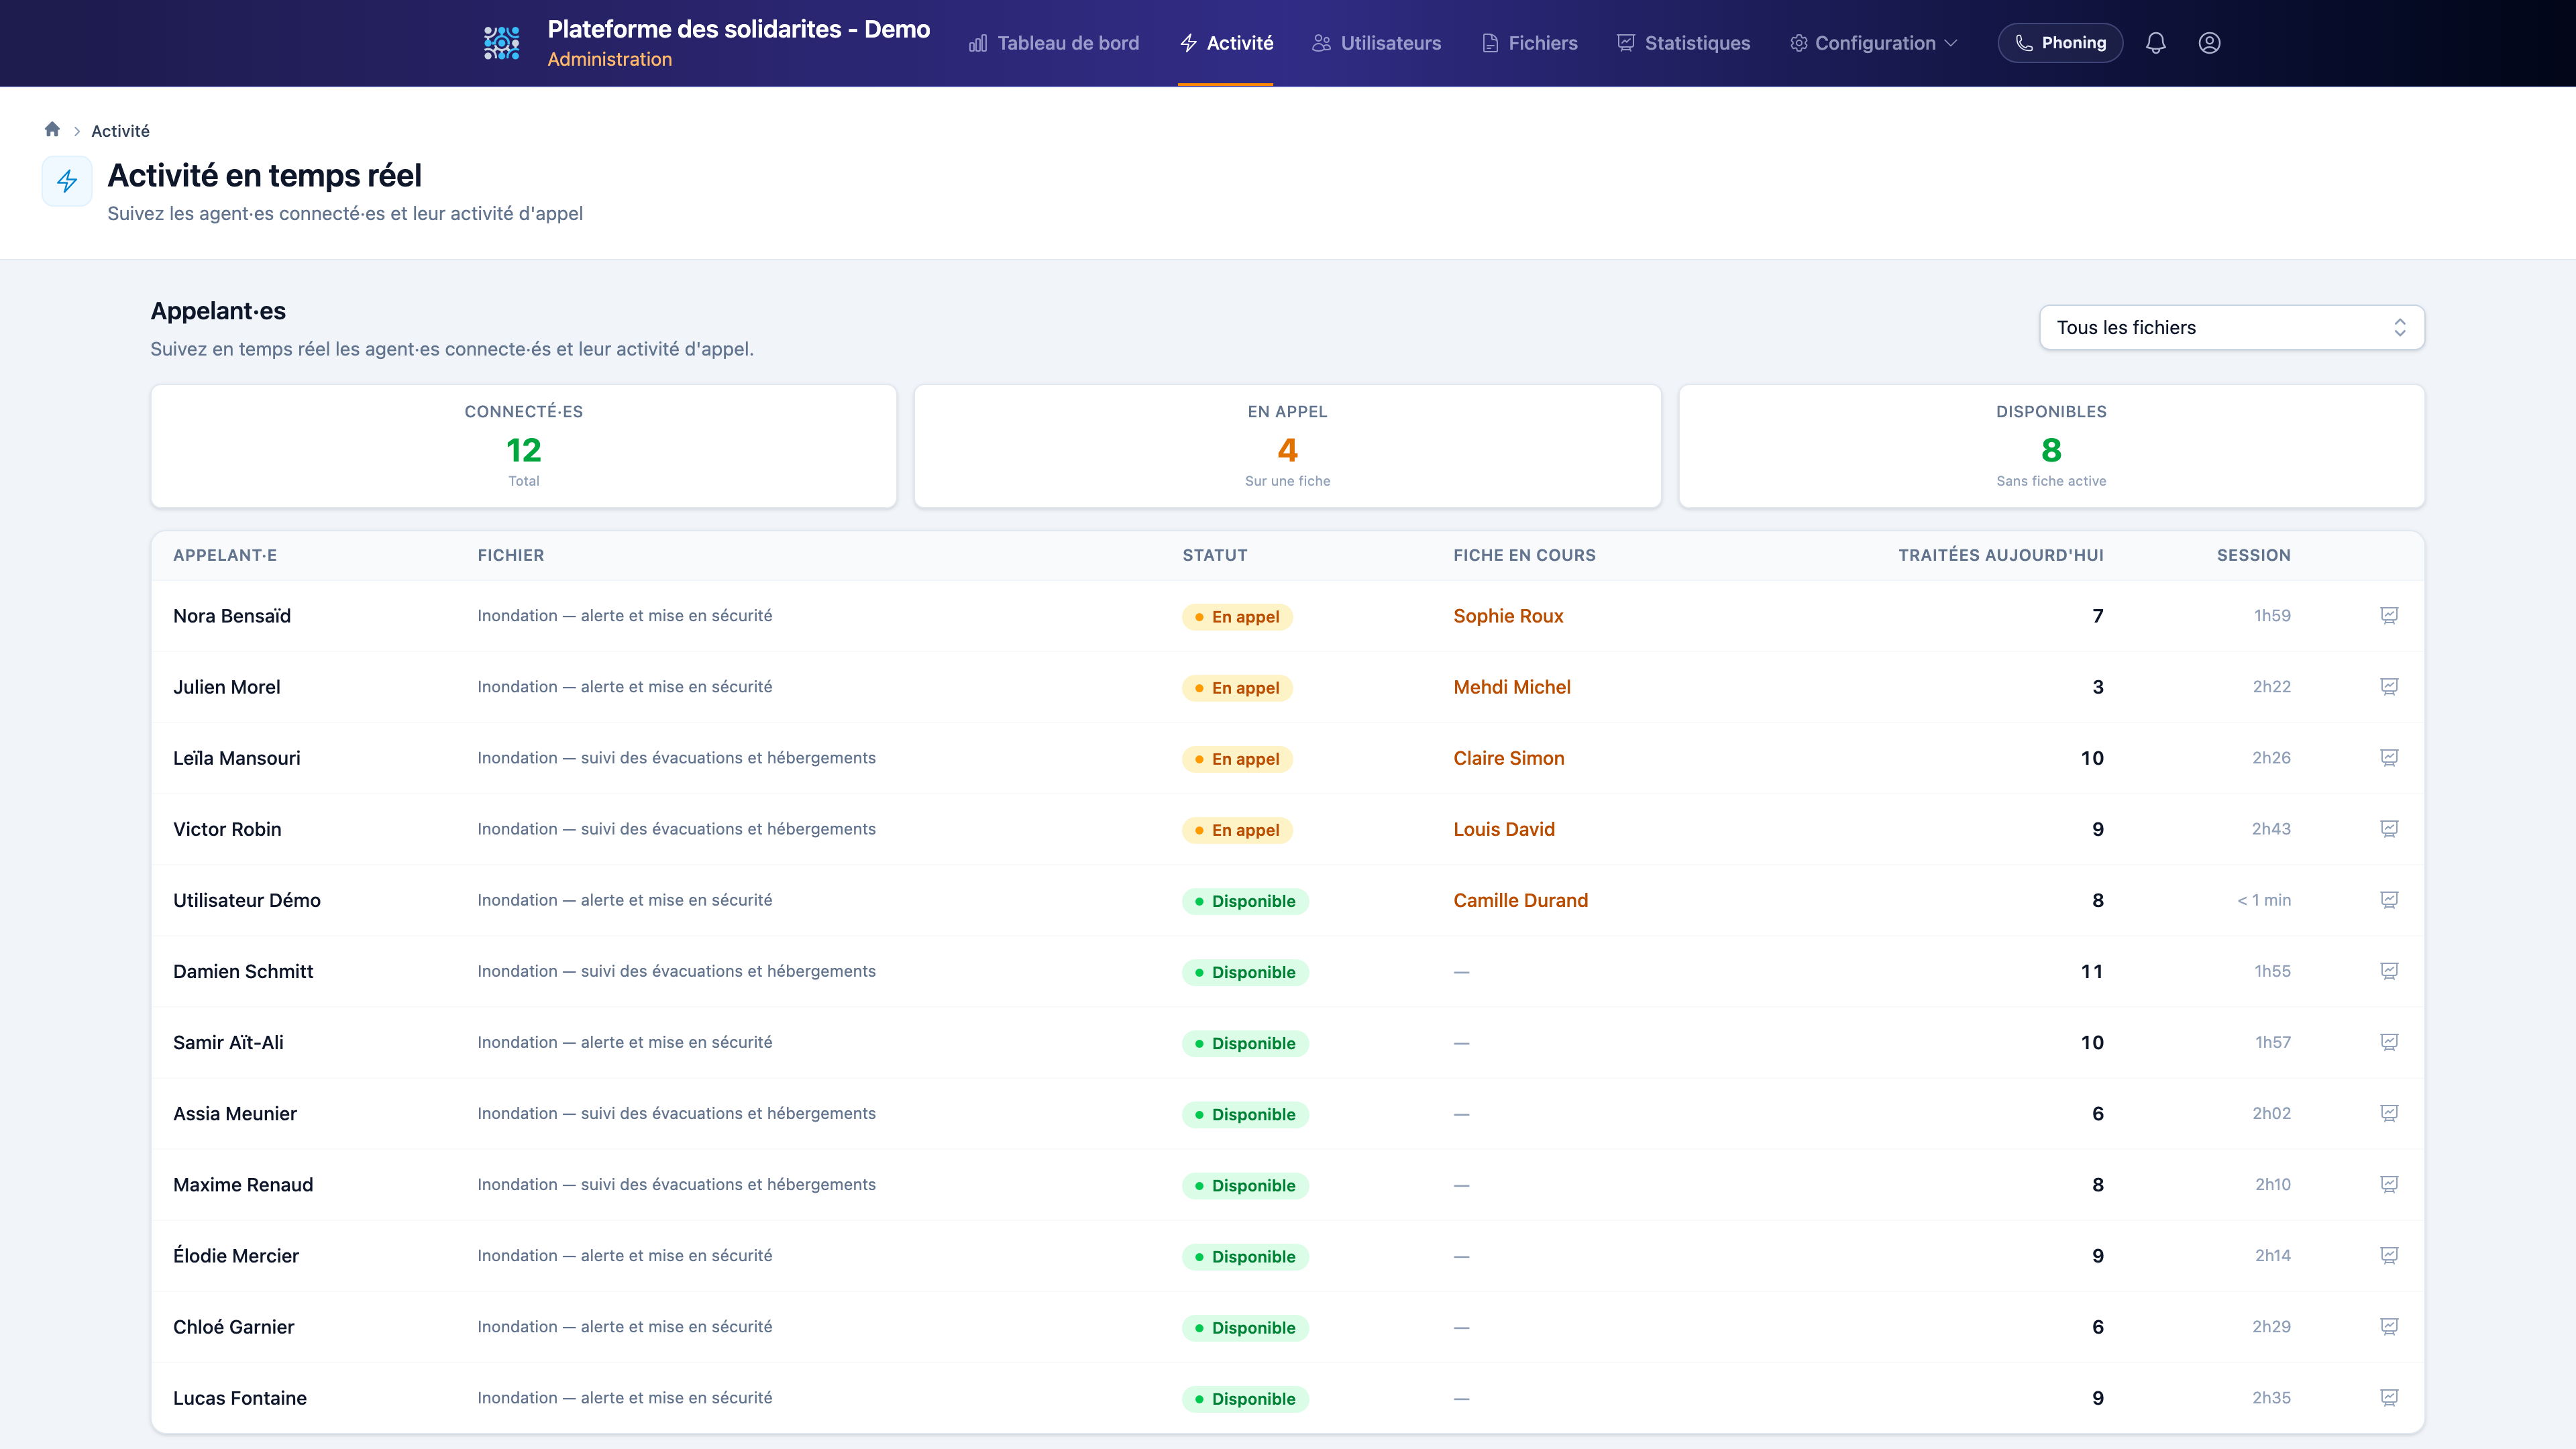
Task: Click the Phoning button
Action: pyautogui.click(x=2060, y=43)
